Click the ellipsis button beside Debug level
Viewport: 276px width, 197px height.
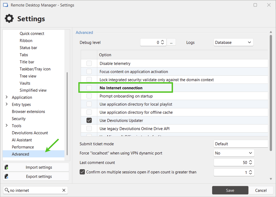pos(171,42)
